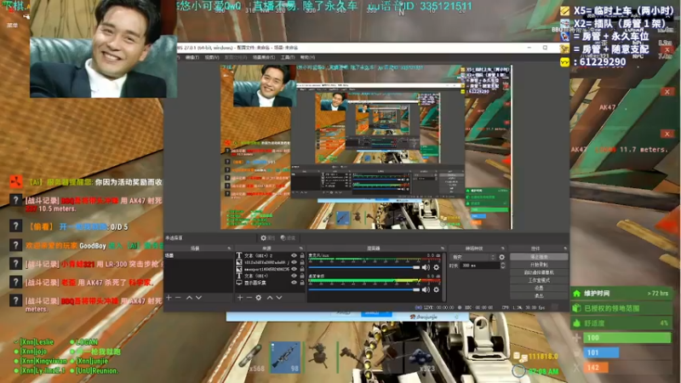Open the 场景集合(S) menu
This screenshot has width=681, height=383.
[x=264, y=57]
